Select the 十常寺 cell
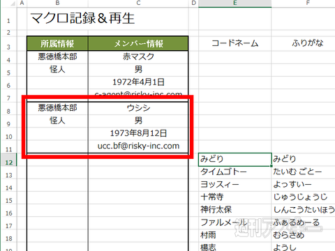 click(x=235, y=198)
